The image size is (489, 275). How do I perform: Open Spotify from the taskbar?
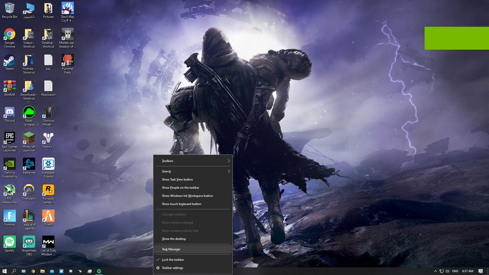(x=99, y=271)
